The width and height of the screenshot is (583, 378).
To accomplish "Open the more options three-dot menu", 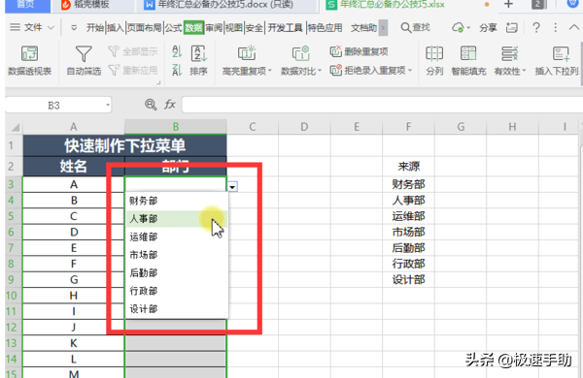I will click(x=556, y=27).
